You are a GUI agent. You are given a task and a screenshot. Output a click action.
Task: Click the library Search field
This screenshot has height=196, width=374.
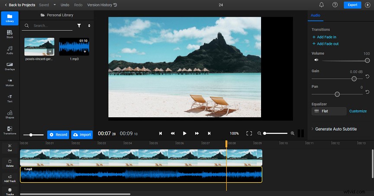point(47,25)
